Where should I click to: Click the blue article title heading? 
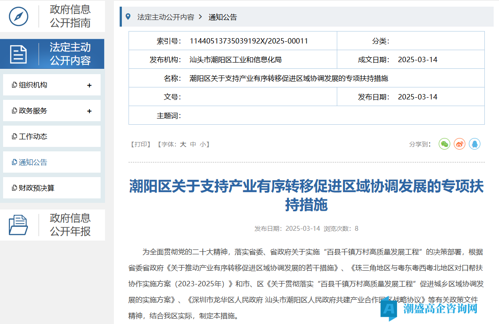point(306,195)
